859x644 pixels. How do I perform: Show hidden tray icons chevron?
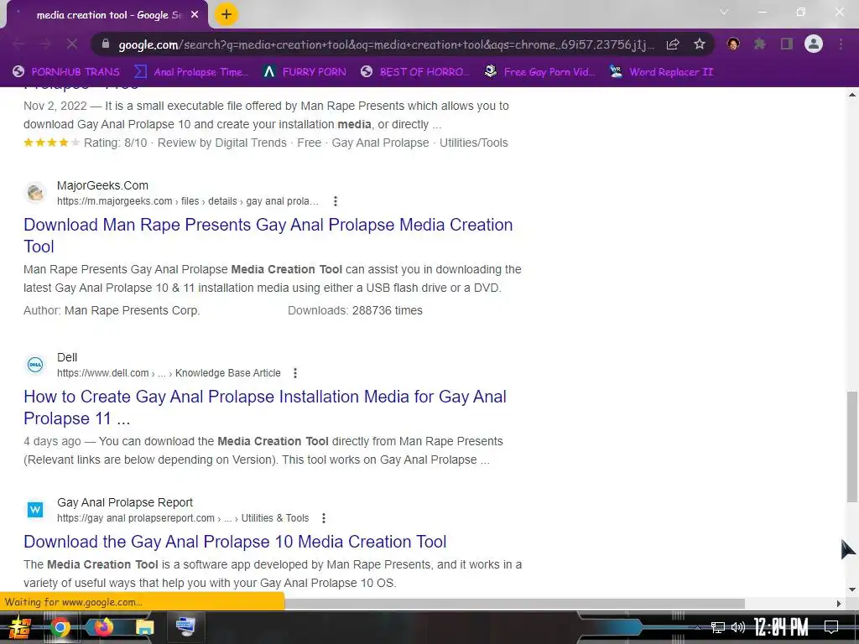click(x=697, y=627)
